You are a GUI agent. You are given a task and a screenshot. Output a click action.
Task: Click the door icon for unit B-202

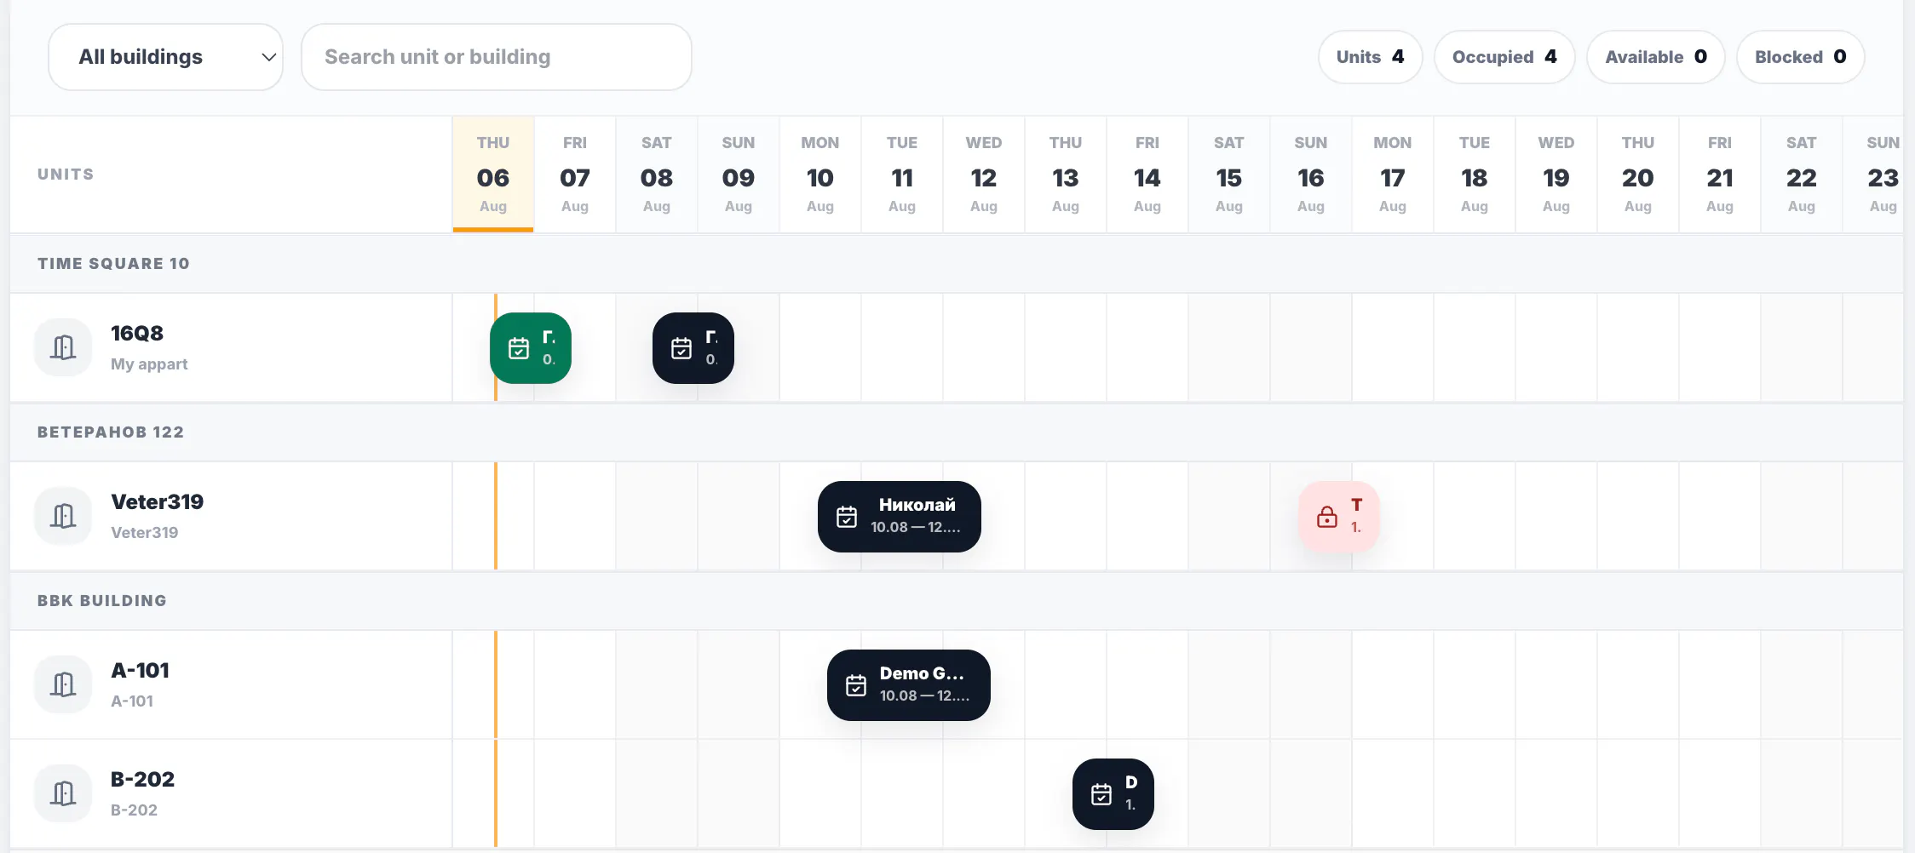[x=63, y=793]
